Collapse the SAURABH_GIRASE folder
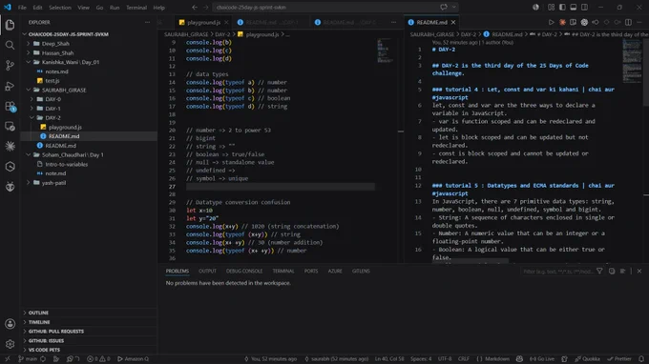This screenshot has width=649, height=364. click(64, 90)
